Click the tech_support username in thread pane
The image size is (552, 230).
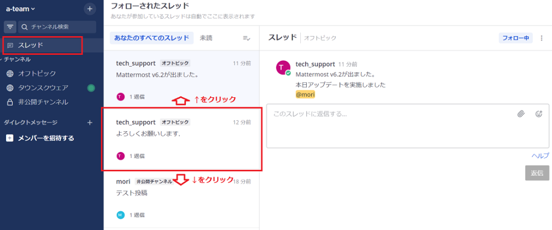315,64
